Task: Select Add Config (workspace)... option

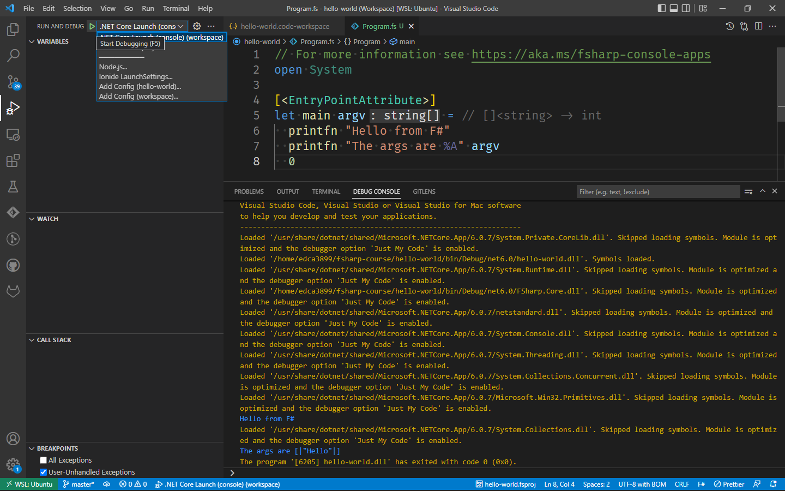Action: click(138, 97)
